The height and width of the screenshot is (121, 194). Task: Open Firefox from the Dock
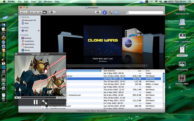click(4, 38)
